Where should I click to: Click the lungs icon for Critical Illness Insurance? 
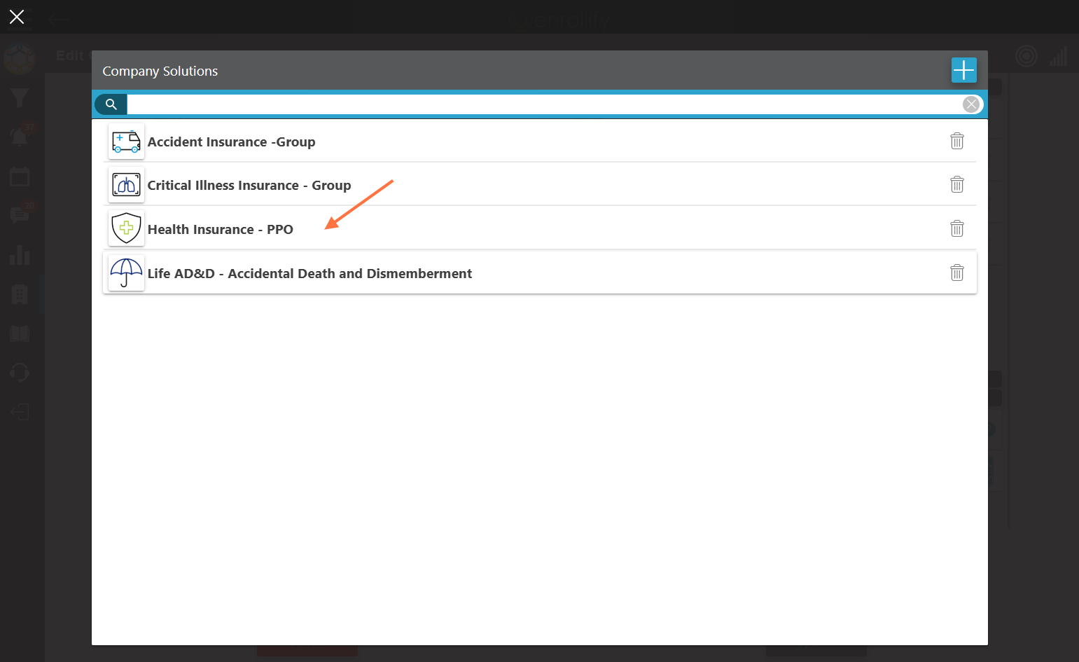coord(127,185)
